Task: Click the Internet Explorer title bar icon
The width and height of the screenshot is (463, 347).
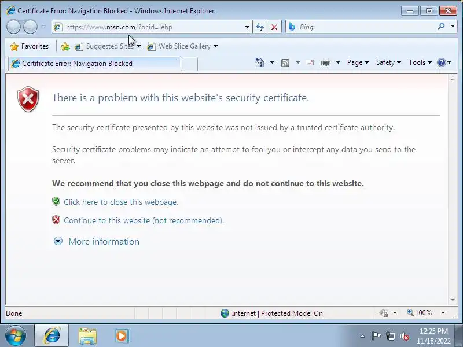Action: point(10,10)
